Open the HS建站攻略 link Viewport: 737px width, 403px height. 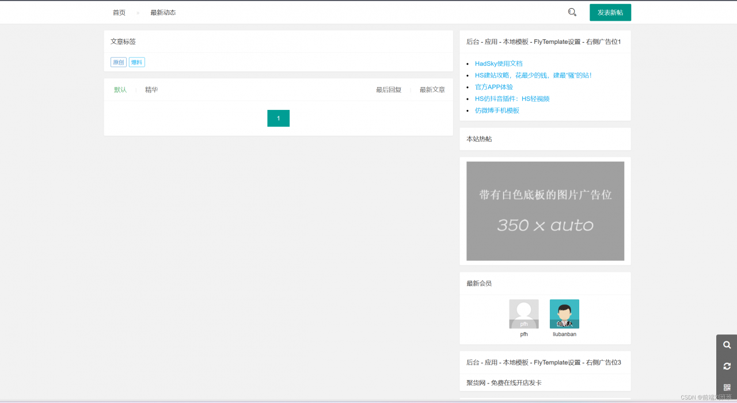pyautogui.click(x=533, y=75)
